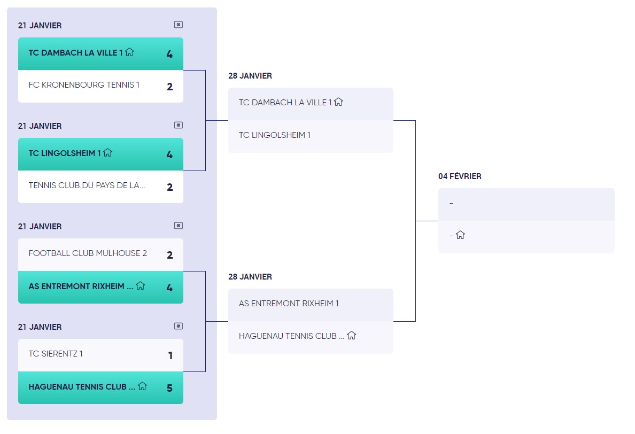Click Football Club Mulhouse 2 team name
Image resolution: width=635 pixels, height=434 pixels.
point(88,253)
